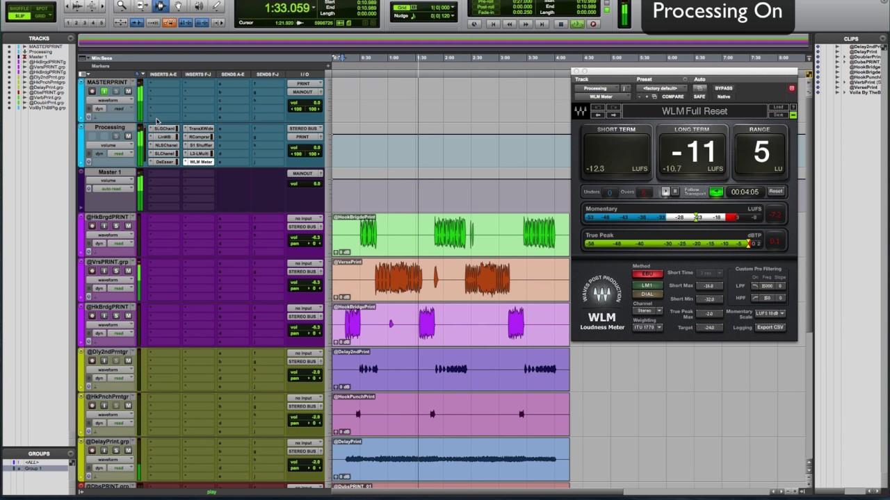Screen dimensions: 890x500
Task: Click the GROUPS panel header
Action: click(39, 453)
